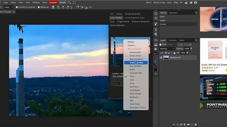The width and height of the screenshot is (227, 127).
Task: Open Photopea's Twitter page icon
Action: [191, 2]
